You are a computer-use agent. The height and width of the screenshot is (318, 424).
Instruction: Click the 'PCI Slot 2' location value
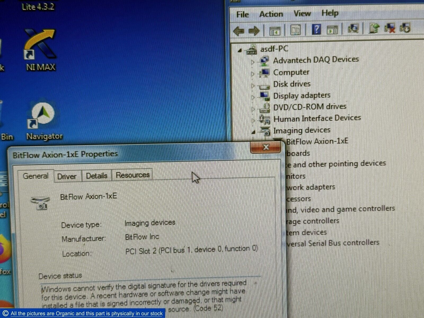[191, 250]
